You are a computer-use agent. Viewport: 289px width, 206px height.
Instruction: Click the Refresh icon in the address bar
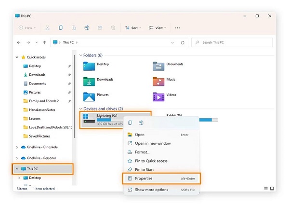coord(182,43)
